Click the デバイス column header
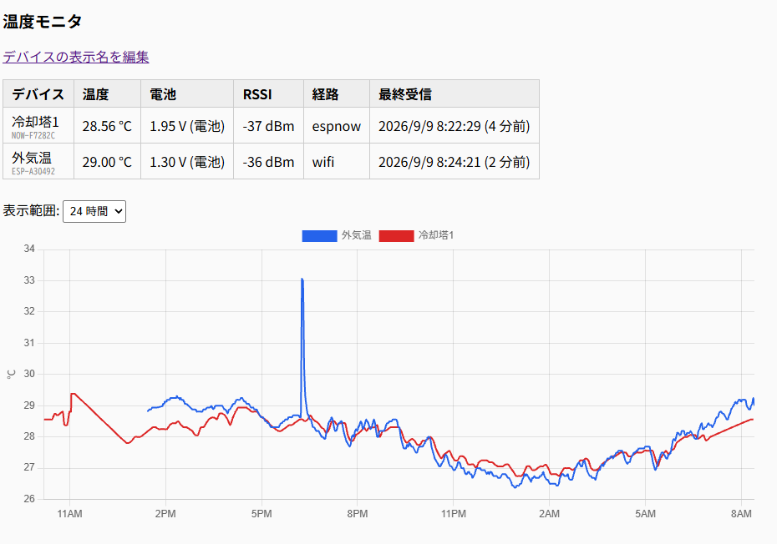The image size is (777, 544). pyautogui.click(x=38, y=94)
